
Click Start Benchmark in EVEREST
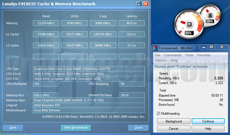pos(76,128)
